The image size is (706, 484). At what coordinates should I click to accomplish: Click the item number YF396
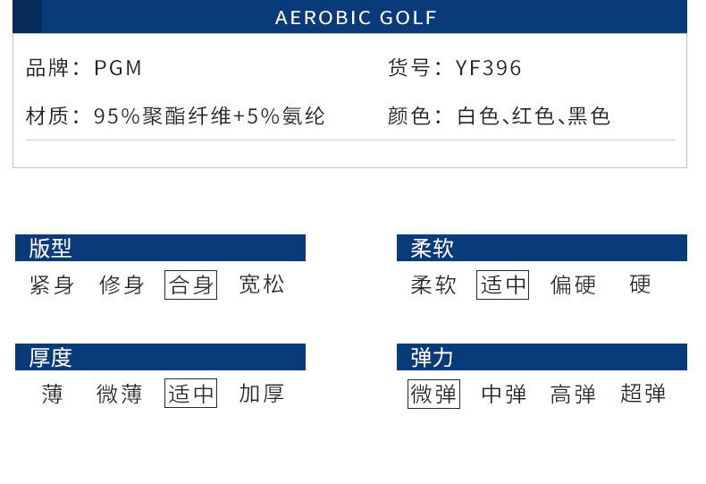(x=488, y=68)
